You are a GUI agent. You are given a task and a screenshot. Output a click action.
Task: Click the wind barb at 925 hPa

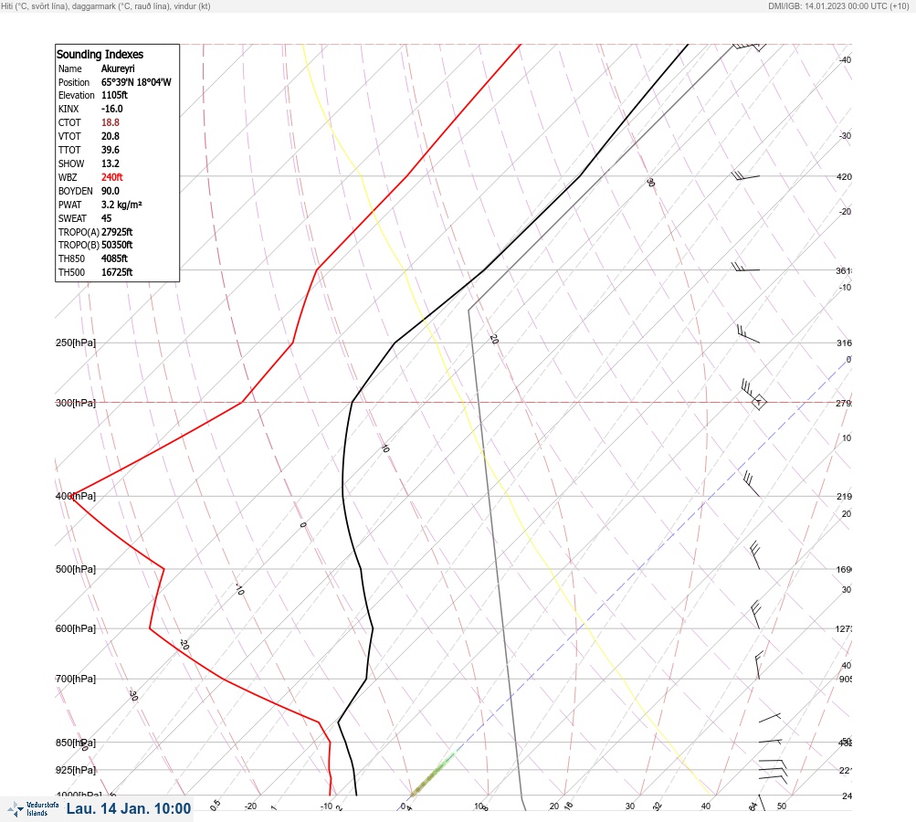[773, 771]
